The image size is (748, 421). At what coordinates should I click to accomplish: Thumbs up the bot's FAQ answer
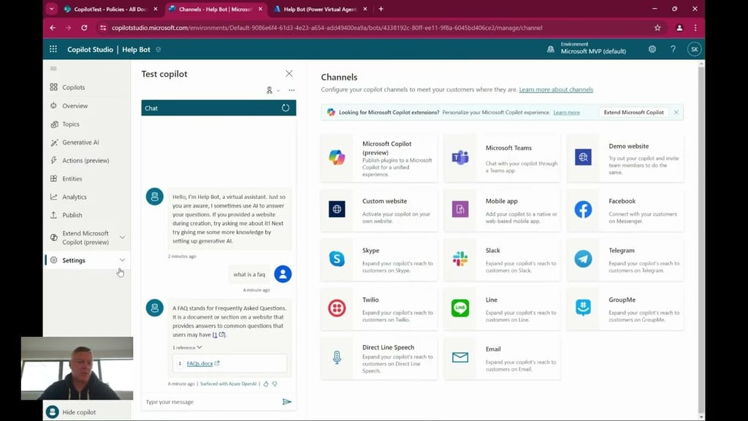point(266,384)
